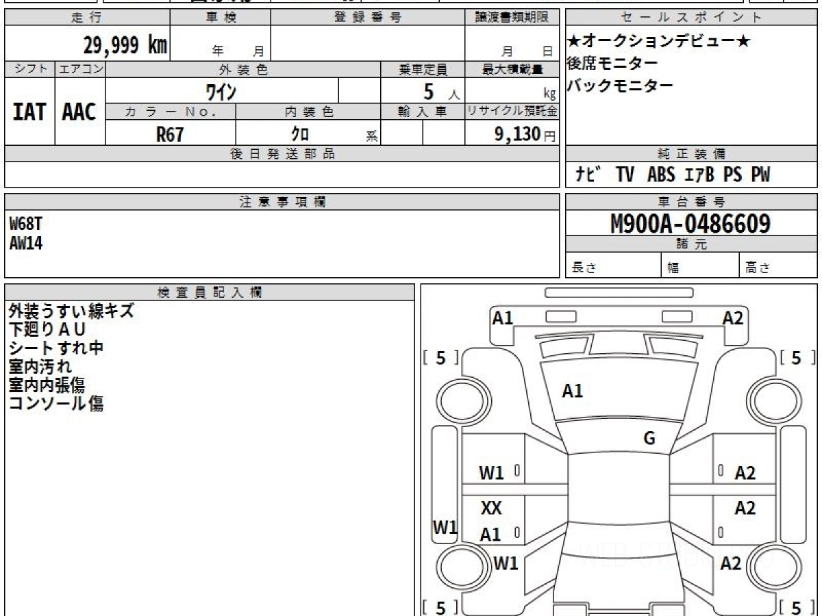This screenshot has width=822, height=616.
Task: Select the 後日発送部品 header
Action: pos(282,153)
